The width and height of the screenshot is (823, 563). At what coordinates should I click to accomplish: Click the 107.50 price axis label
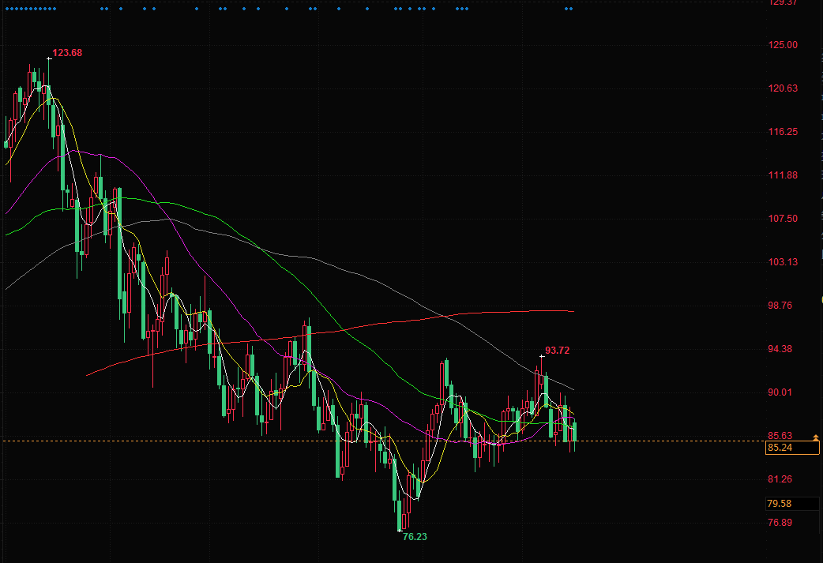pos(783,219)
